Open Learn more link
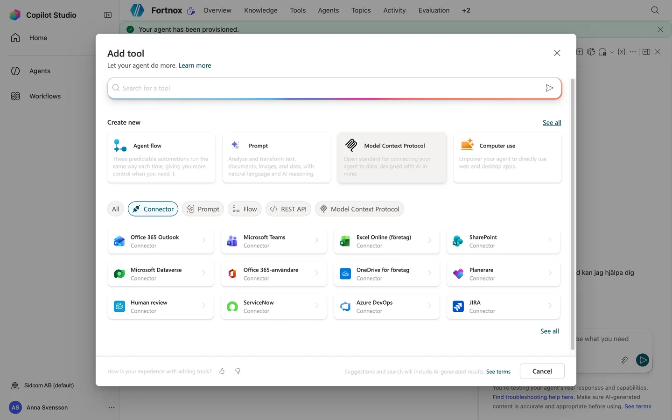 coord(195,65)
